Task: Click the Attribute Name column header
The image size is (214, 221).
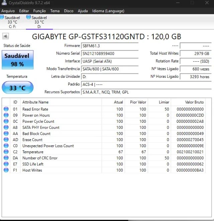Action: [x=61, y=102]
